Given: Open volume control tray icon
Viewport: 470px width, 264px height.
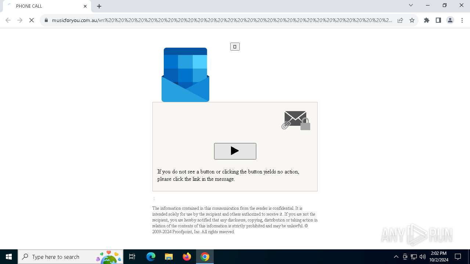Looking at the screenshot, I should (x=423, y=257).
